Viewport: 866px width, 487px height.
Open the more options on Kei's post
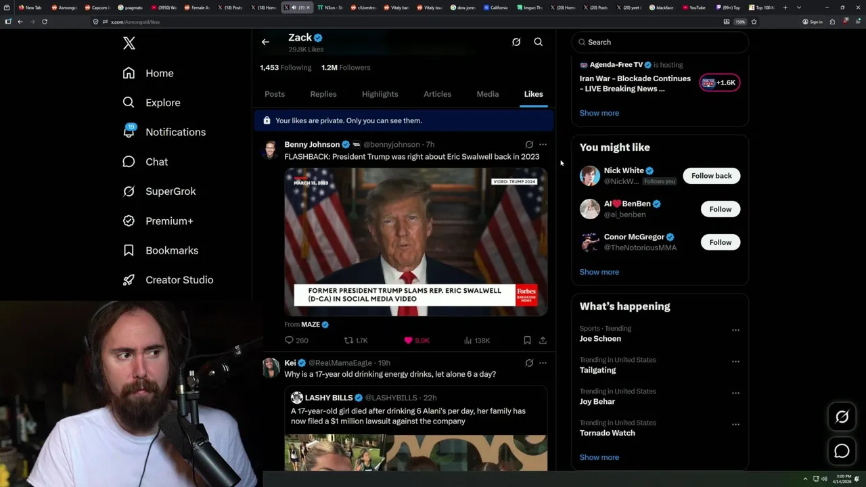[x=543, y=363]
